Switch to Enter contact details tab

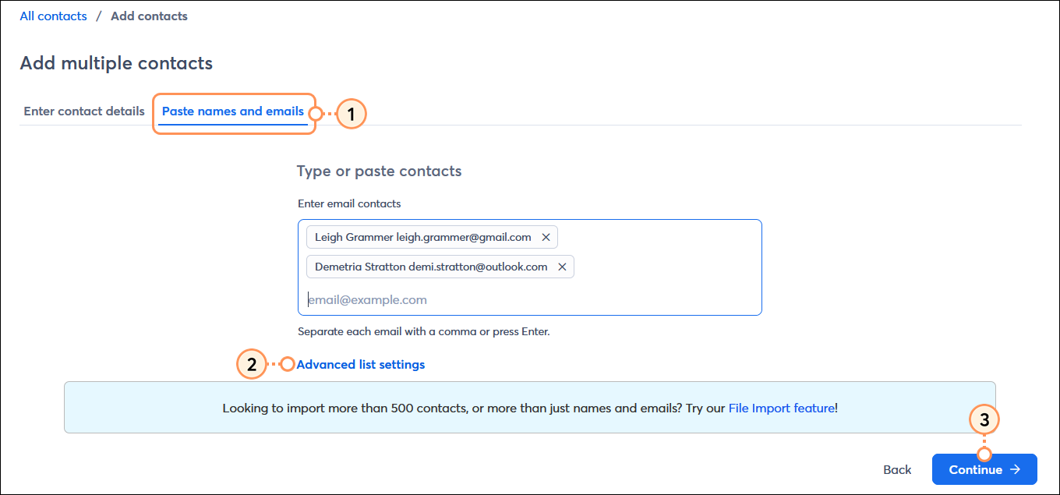(83, 111)
